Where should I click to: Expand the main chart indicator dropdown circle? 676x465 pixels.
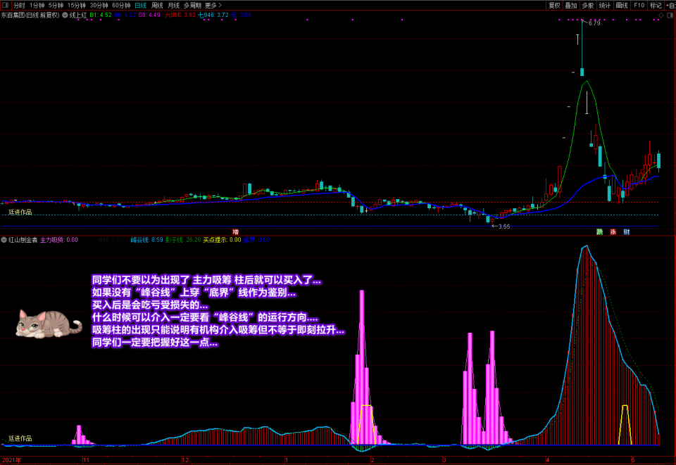65,15
